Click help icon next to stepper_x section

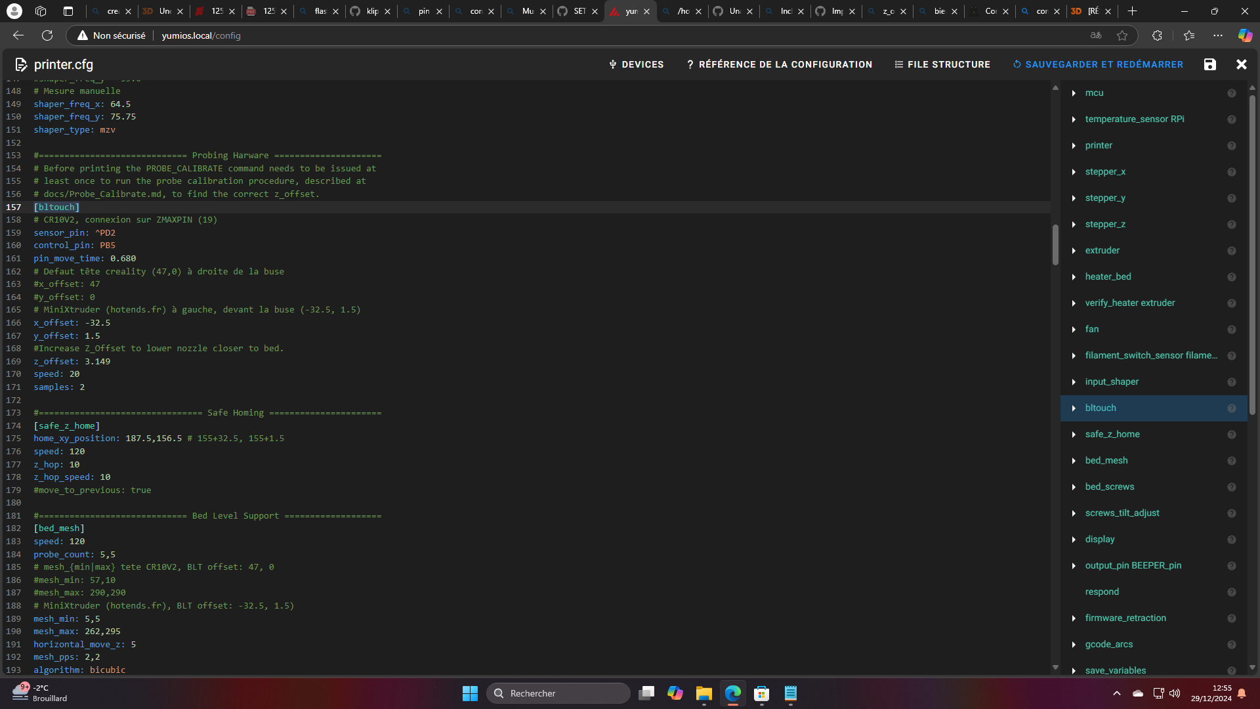coord(1231,172)
